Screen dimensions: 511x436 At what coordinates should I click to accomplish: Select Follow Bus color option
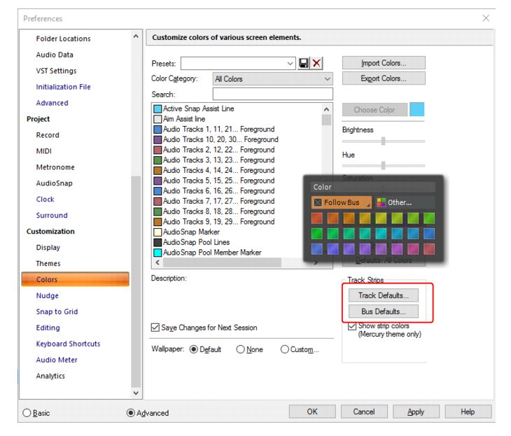coord(341,202)
